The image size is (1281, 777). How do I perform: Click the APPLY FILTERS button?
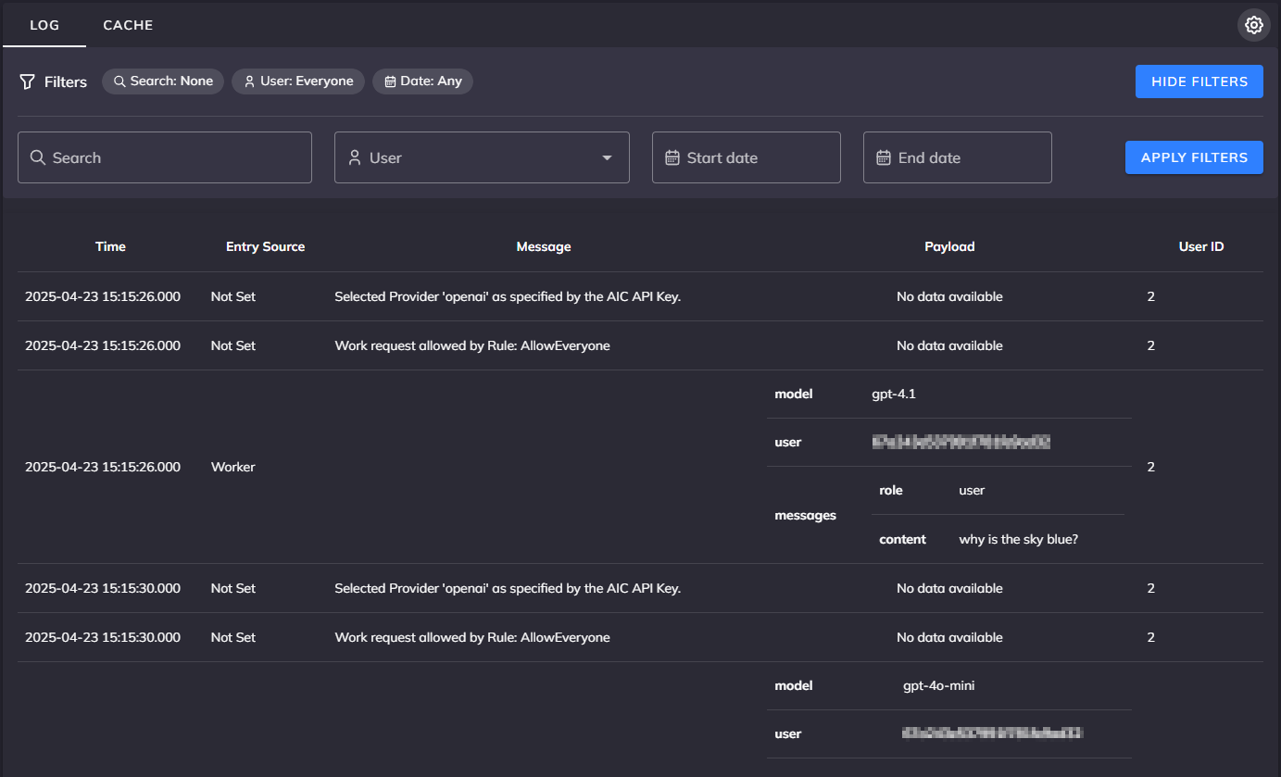[x=1194, y=157]
